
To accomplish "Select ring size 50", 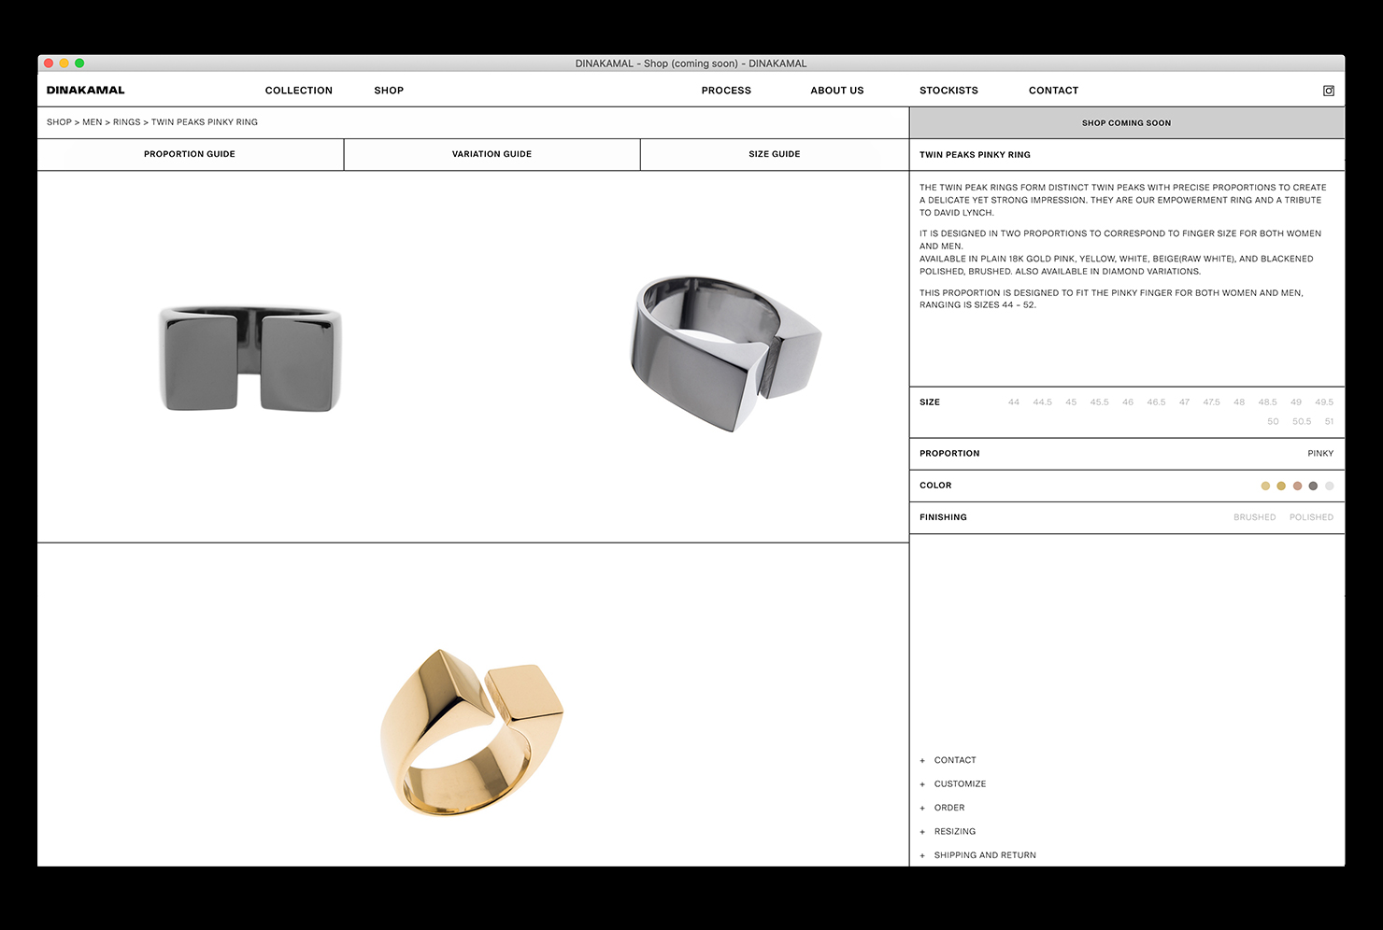I will pyautogui.click(x=1273, y=422).
